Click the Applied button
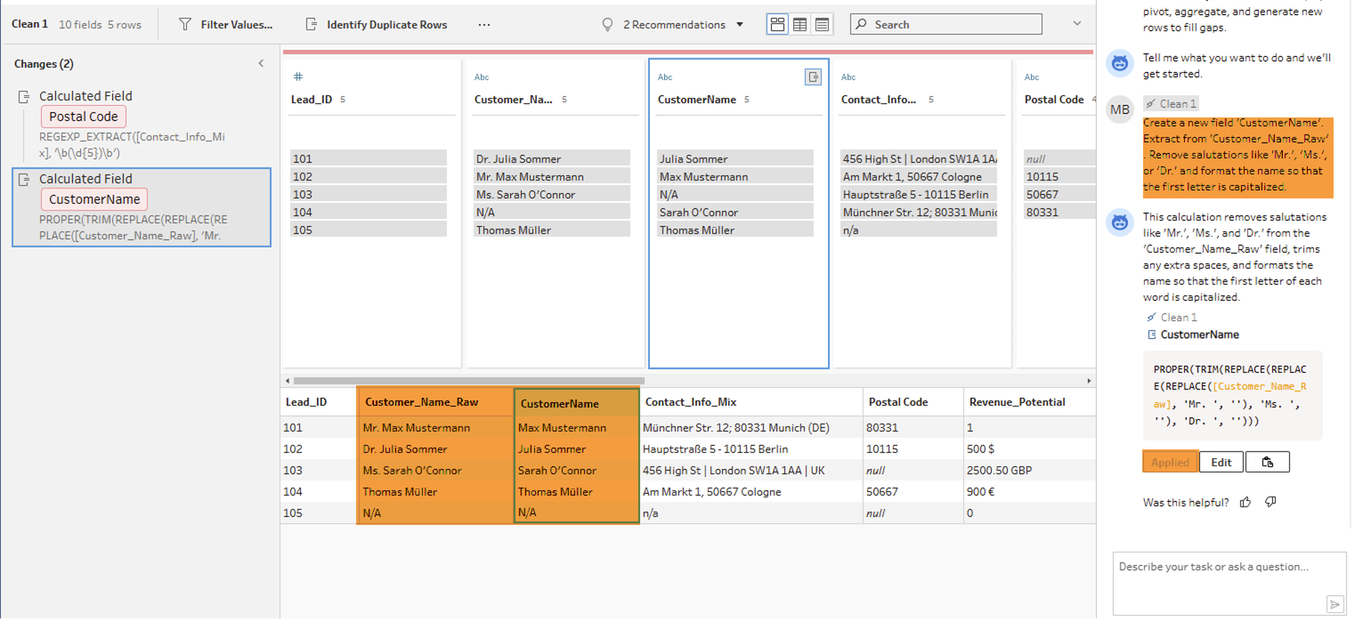This screenshot has height=619, width=1352. 1170,462
